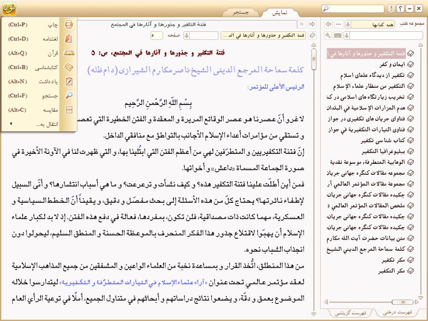Open the on-screen keyboard icon
Screen dimensions: 428x321
338,36
